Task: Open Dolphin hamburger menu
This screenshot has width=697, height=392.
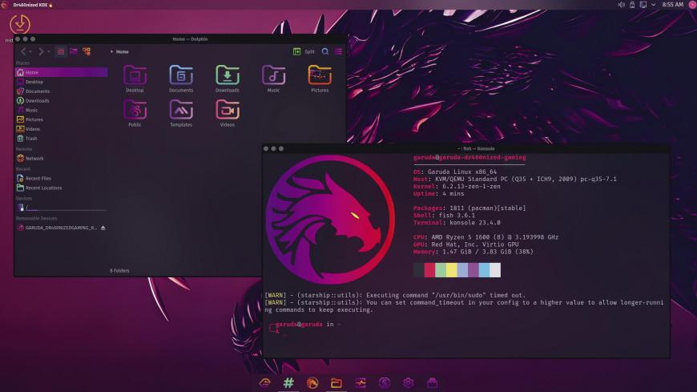Action: [338, 51]
